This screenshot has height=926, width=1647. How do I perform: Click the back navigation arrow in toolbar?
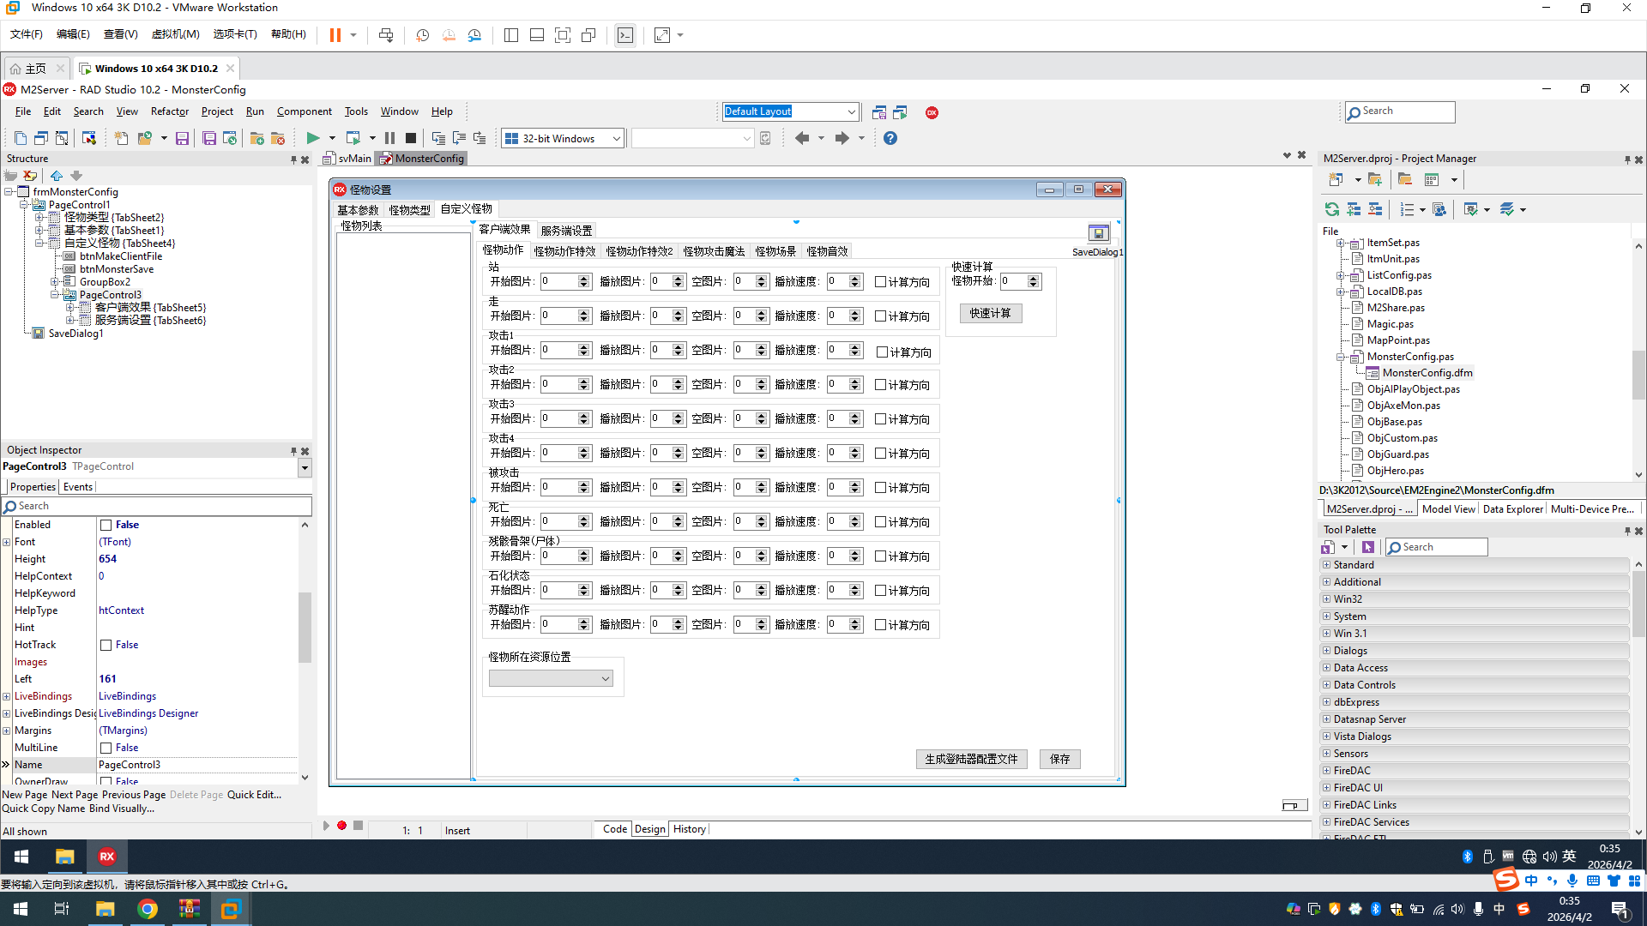point(802,138)
